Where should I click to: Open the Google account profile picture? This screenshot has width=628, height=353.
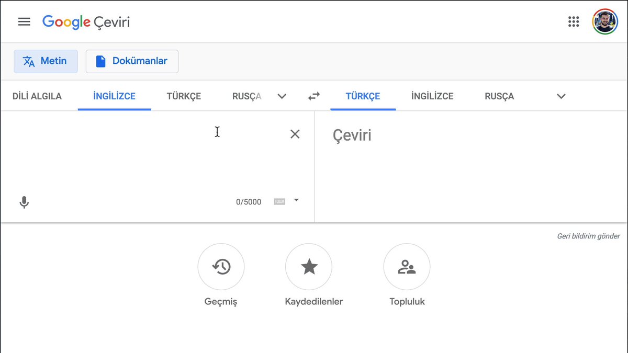click(605, 21)
